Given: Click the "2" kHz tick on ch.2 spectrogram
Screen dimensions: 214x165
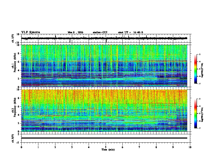Looking at the screenshot, I should pos(19,123).
